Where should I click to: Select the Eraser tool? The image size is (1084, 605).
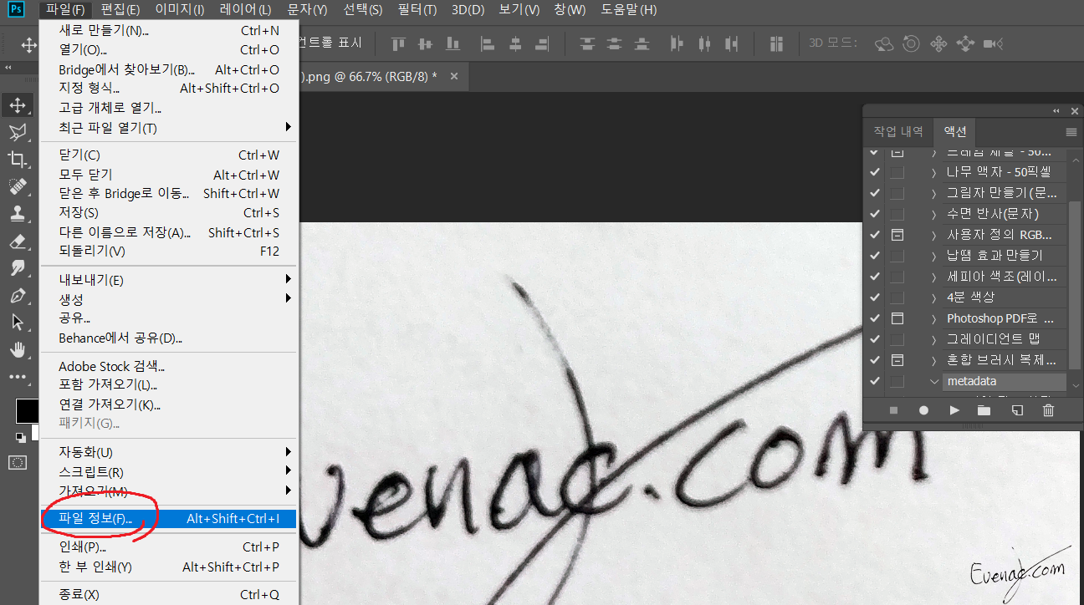click(18, 241)
